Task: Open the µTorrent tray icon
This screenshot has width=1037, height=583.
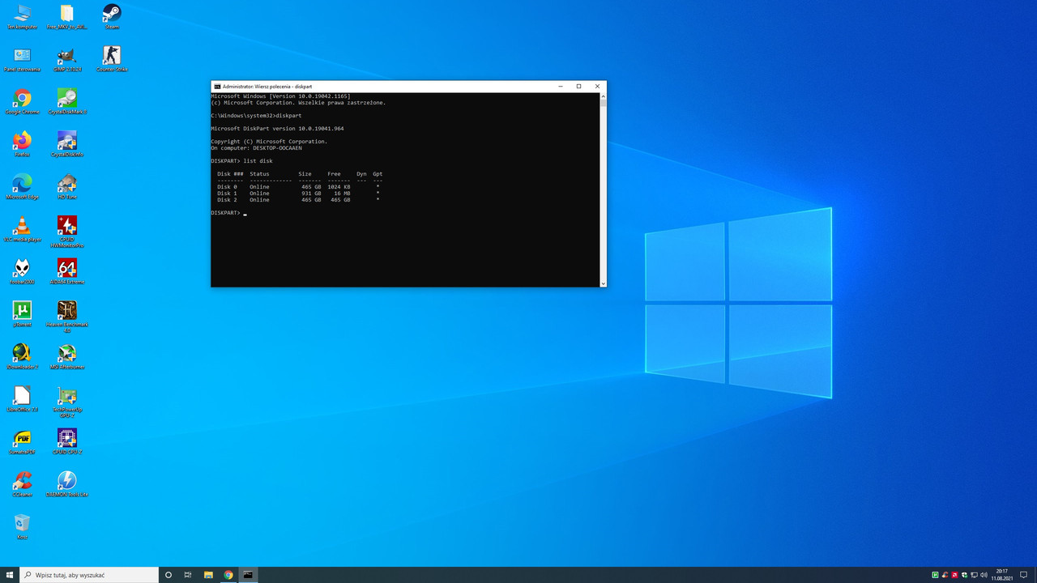Action: (935, 575)
